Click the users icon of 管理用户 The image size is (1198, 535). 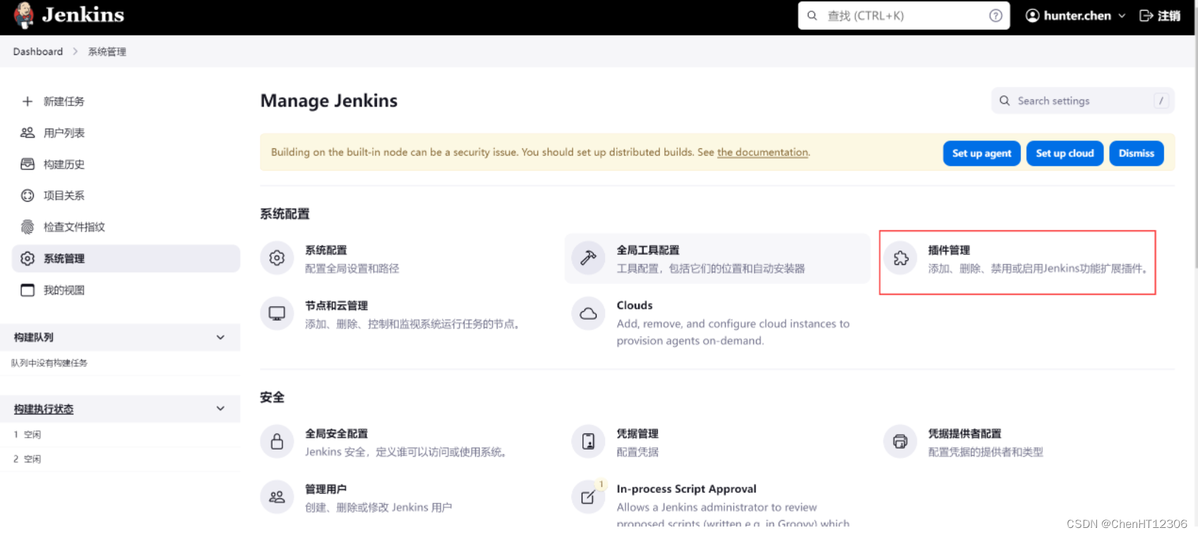pyautogui.click(x=277, y=497)
